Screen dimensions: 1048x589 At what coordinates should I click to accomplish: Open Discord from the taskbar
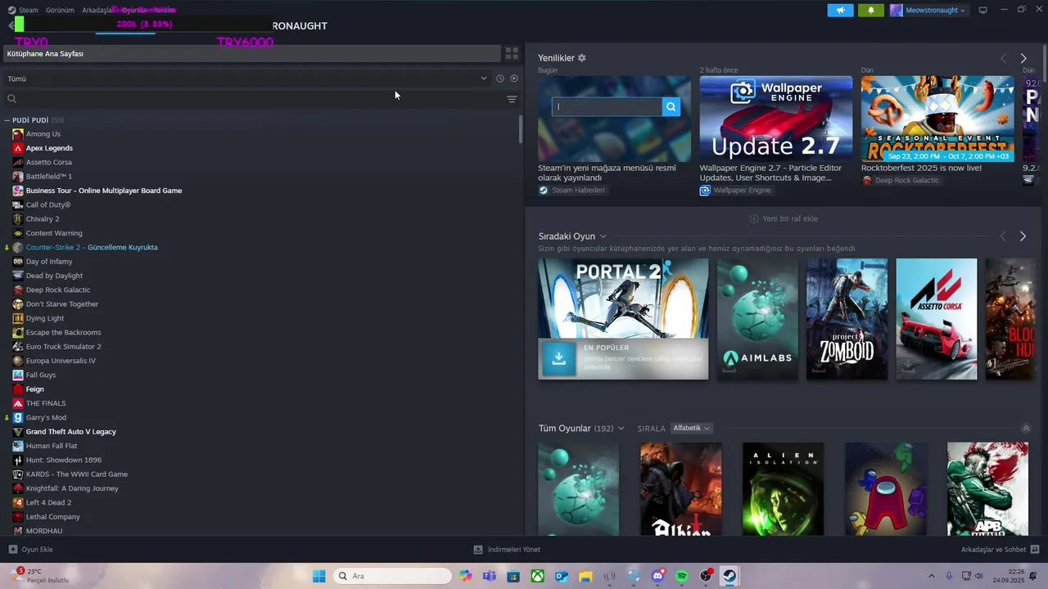click(657, 576)
